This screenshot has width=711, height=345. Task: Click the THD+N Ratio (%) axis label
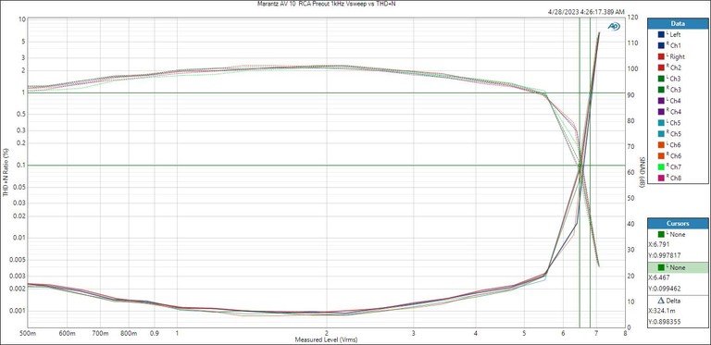click(x=6, y=172)
